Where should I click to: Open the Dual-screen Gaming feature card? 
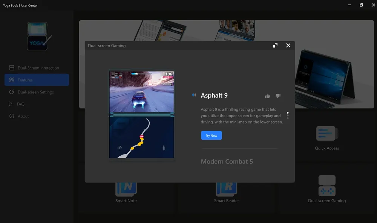(x=327, y=189)
